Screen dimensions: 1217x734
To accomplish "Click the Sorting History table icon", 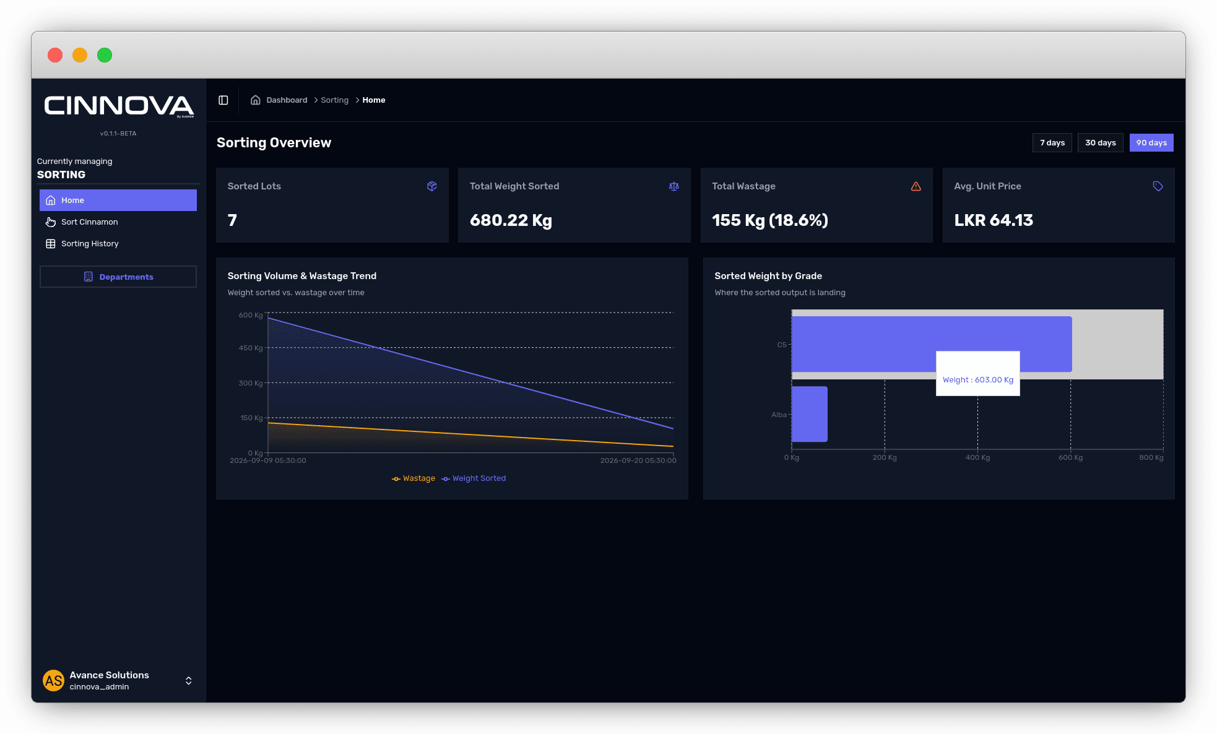I will [x=51, y=244].
